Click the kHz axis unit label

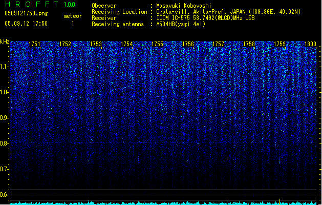[x=5, y=42]
